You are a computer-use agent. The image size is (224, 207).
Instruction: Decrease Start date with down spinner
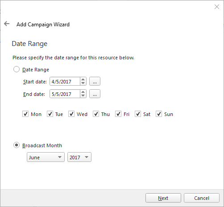coord(83,83)
